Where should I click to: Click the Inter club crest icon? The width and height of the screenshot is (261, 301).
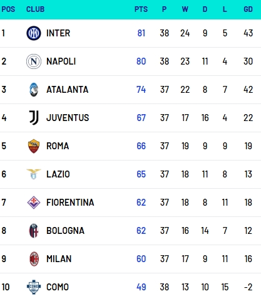coord(34,33)
